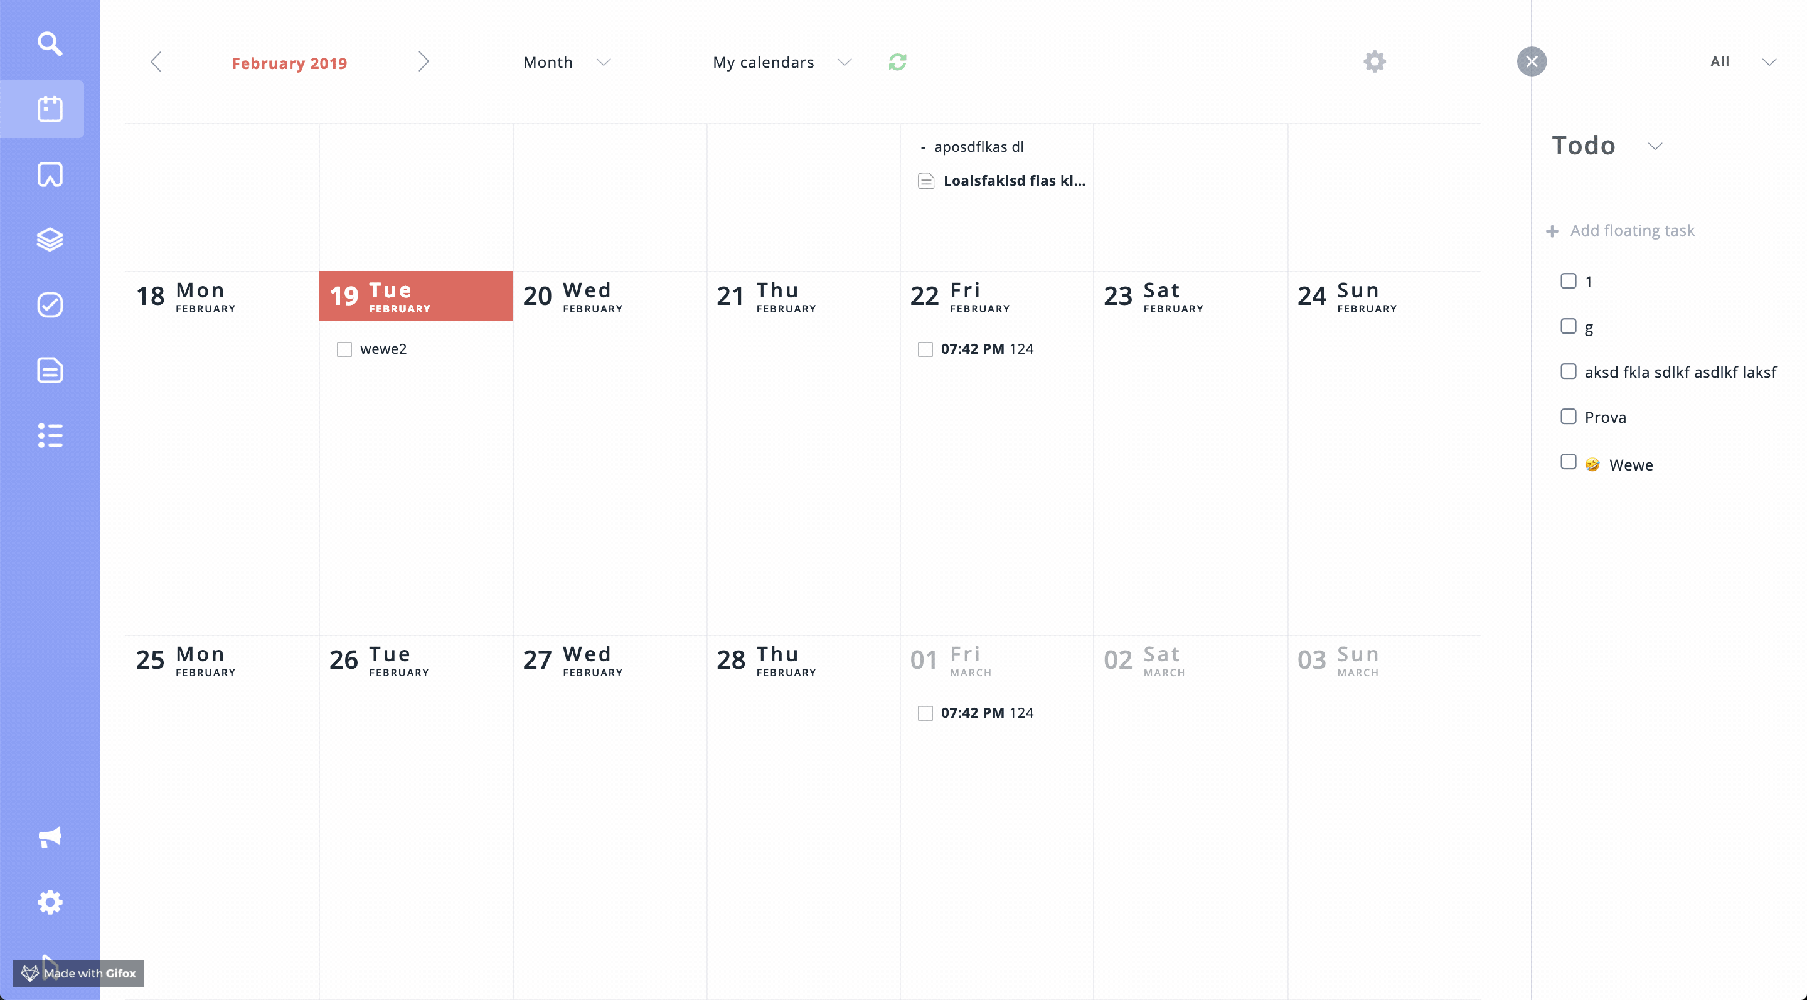Click Add floating task
Screen dimensions: 1807x1000
coord(1631,231)
